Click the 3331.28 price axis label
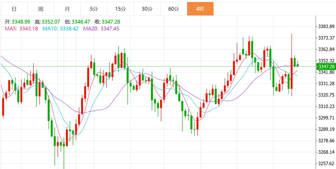Viewport: 336px width, 169px height. (x=326, y=83)
